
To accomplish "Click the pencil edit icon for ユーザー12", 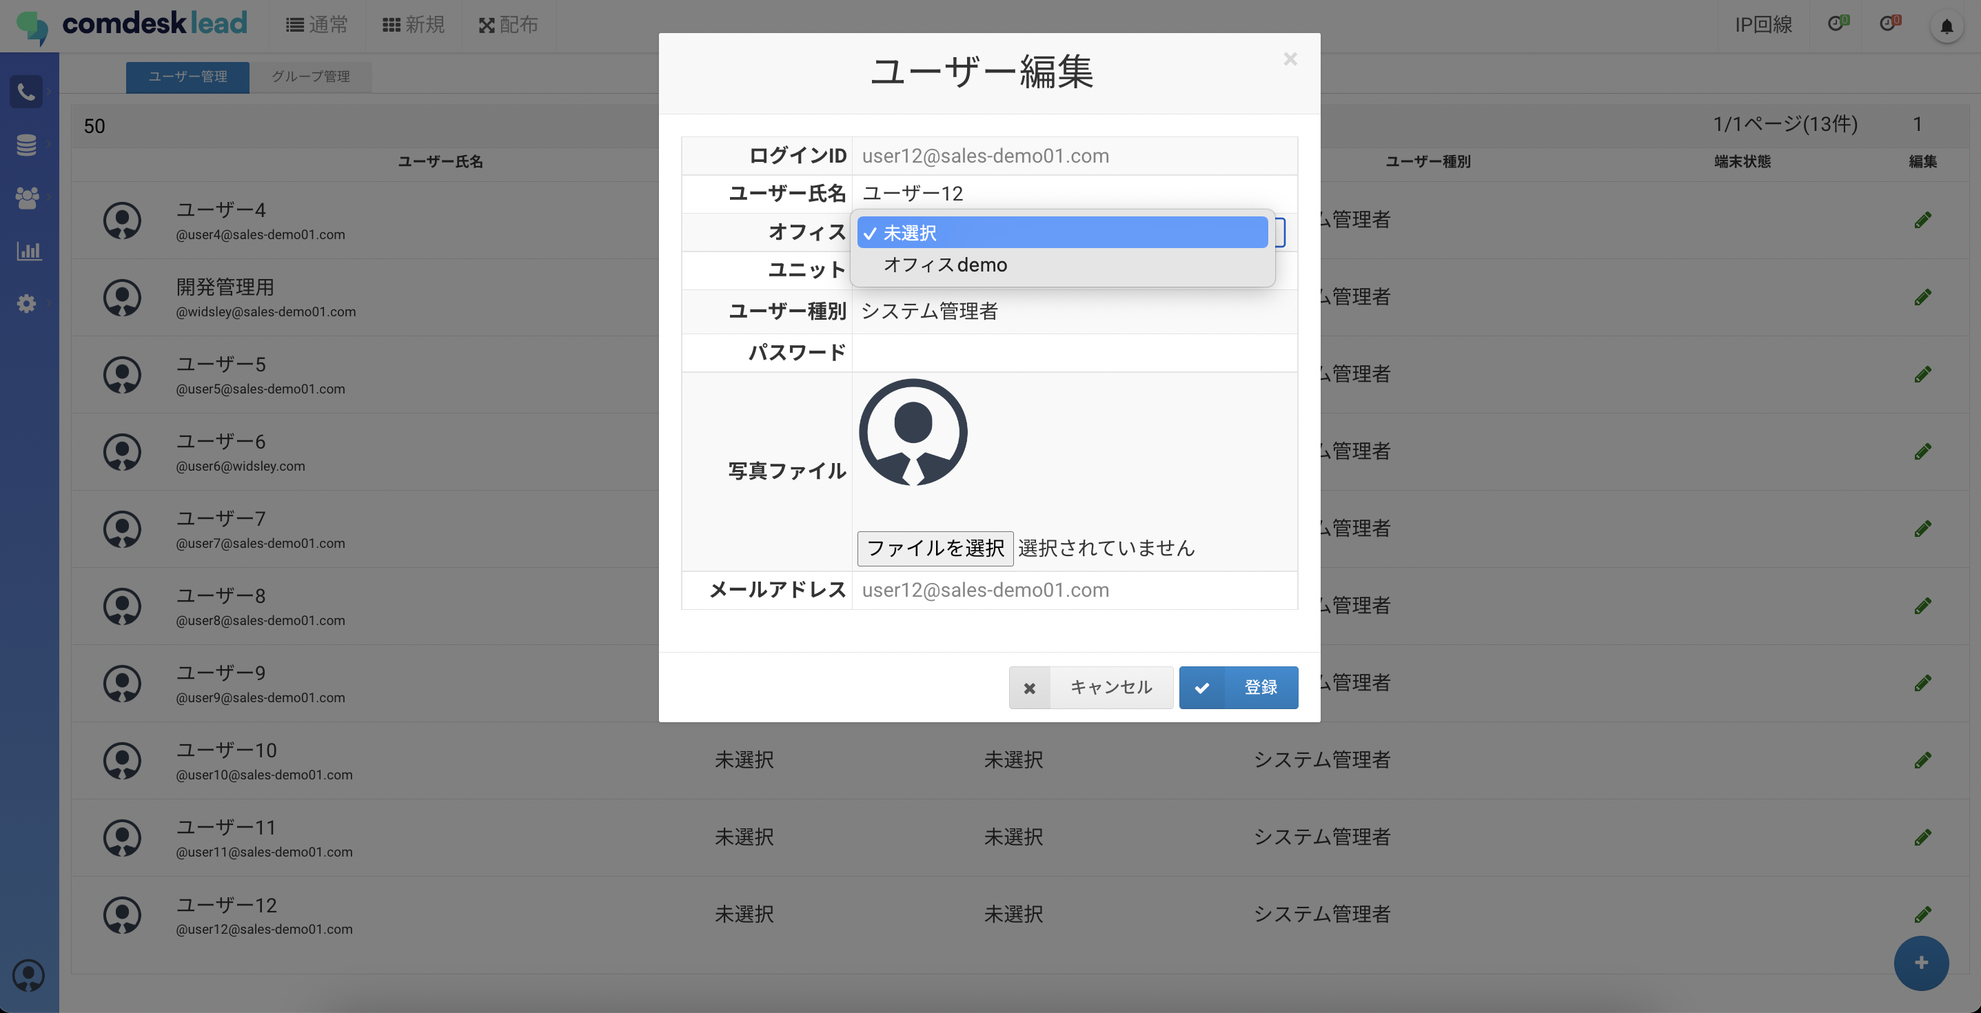I will [1922, 914].
